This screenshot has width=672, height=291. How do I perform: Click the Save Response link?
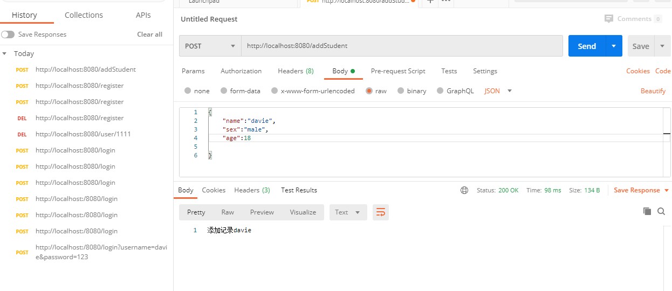637,190
